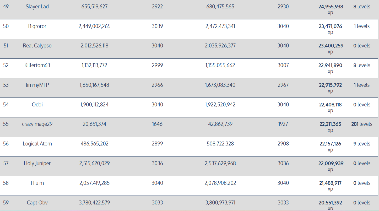Viewport: 379px width, 211px height.
Task: Click the 3,800,973,971 experience value
Action: (220, 203)
